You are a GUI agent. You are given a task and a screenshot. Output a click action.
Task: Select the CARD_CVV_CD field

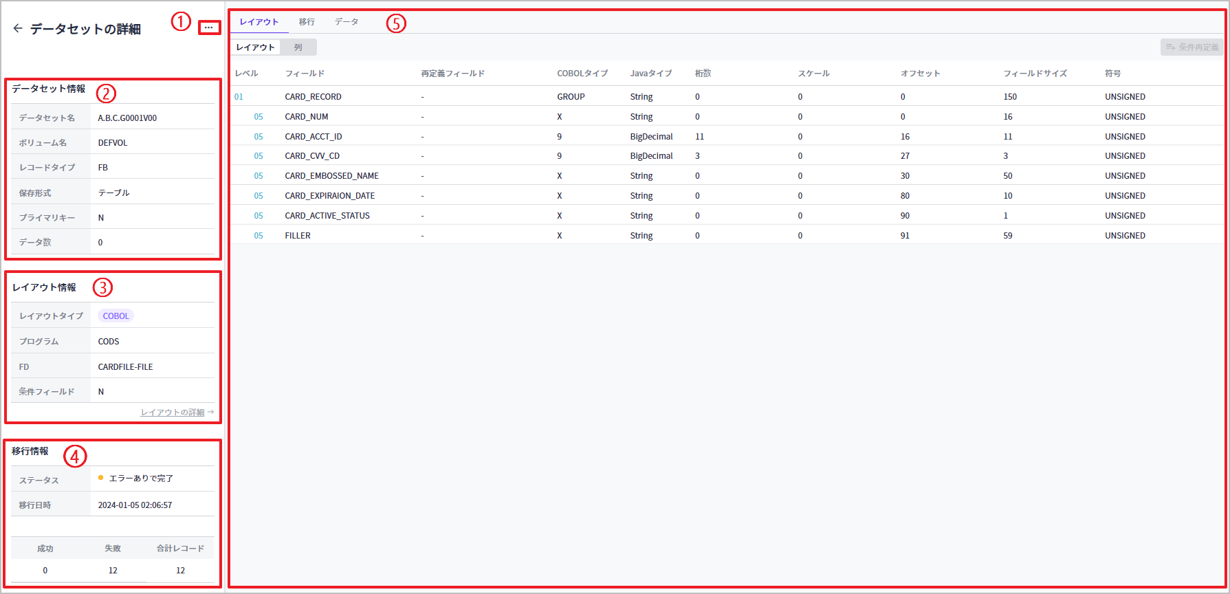tap(312, 156)
